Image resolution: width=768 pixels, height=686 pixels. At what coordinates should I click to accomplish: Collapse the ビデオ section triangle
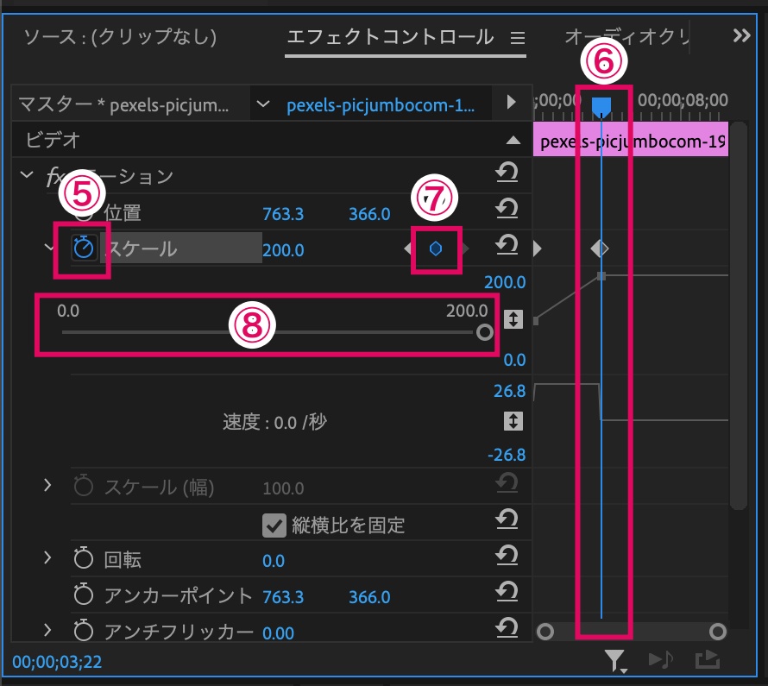click(x=513, y=140)
